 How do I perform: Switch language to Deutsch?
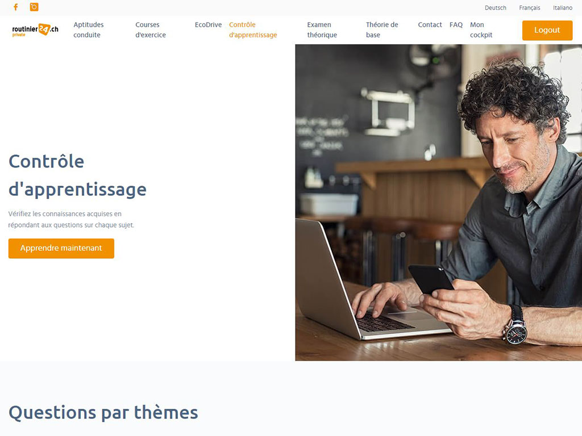[495, 8]
